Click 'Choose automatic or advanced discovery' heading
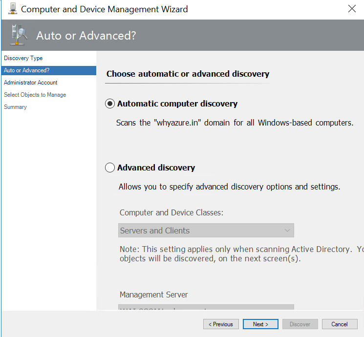 [x=188, y=74]
